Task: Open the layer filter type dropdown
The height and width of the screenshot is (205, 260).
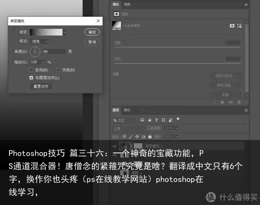Action: point(126,120)
